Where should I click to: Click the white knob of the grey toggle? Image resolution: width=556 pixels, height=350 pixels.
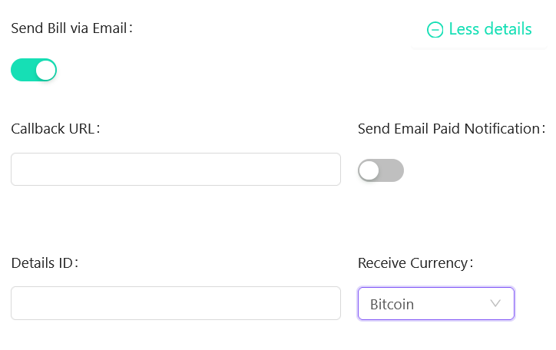[x=369, y=170]
